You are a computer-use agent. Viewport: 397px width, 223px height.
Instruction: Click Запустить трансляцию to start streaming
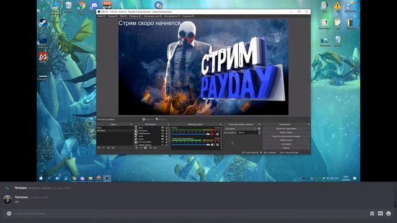286,129
